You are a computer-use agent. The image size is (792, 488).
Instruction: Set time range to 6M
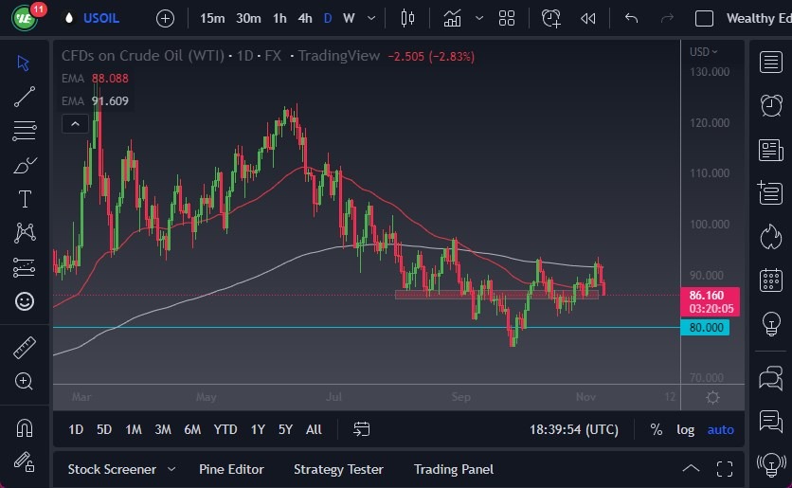192,429
